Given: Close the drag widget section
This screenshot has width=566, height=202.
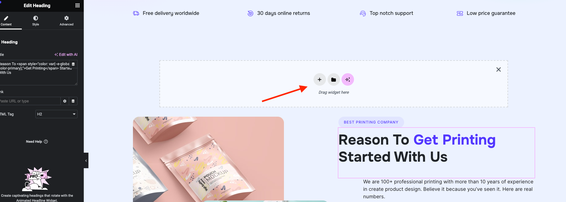Looking at the screenshot, I should (x=498, y=70).
